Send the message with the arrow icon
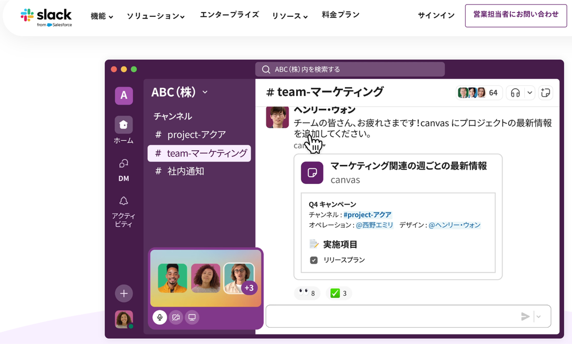Image resolution: width=572 pixels, height=344 pixels. point(525,317)
